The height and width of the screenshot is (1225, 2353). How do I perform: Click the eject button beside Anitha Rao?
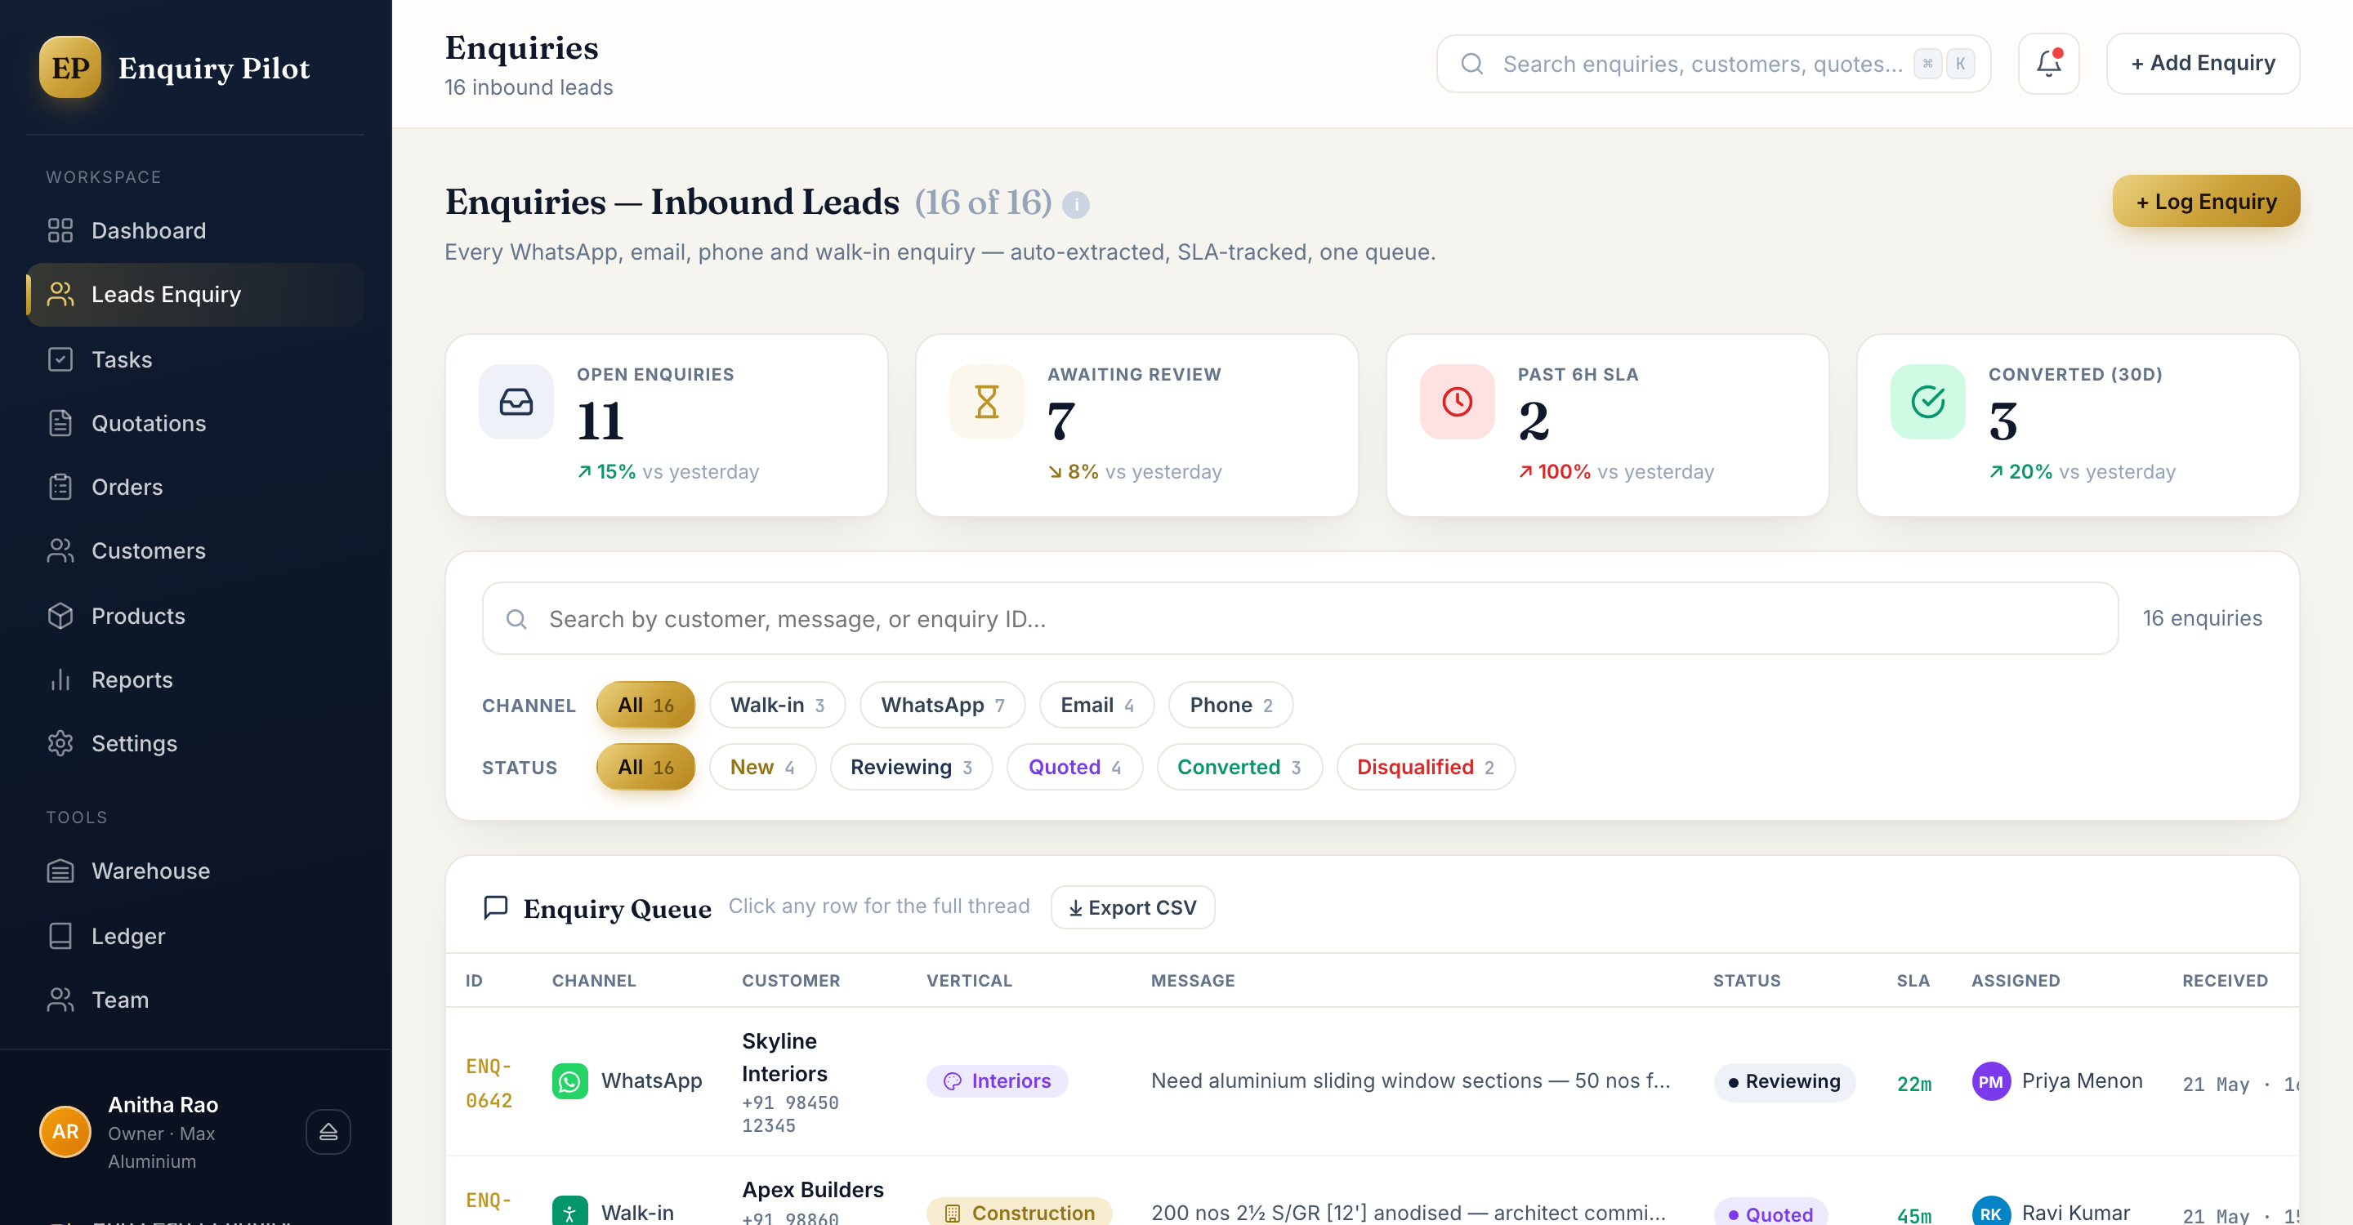pyautogui.click(x=328, y=1132)
